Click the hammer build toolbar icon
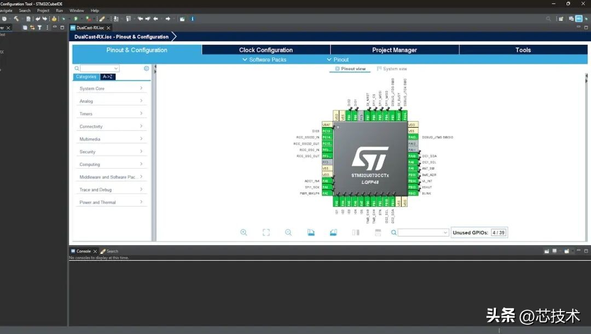 (x=16, y=19)
